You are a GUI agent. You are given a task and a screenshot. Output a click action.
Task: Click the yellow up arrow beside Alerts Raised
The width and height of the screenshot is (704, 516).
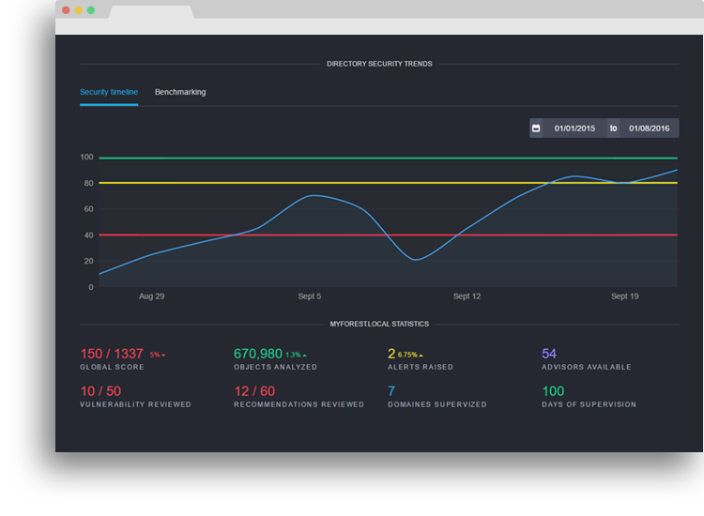(421, 356)
